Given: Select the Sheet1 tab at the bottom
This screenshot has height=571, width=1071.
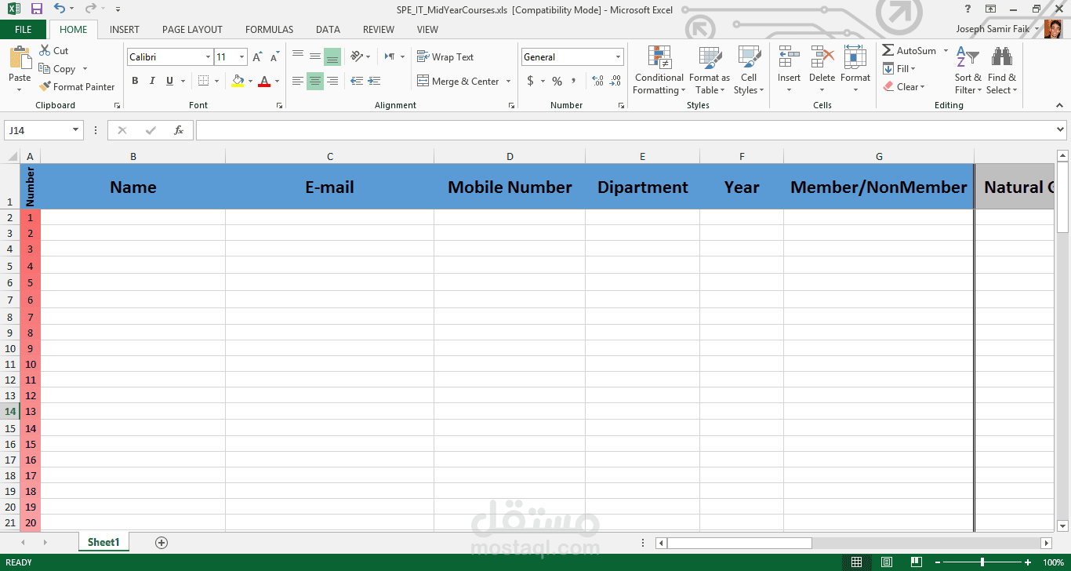Looking at the screenshot, I should [x=103, y=541].
